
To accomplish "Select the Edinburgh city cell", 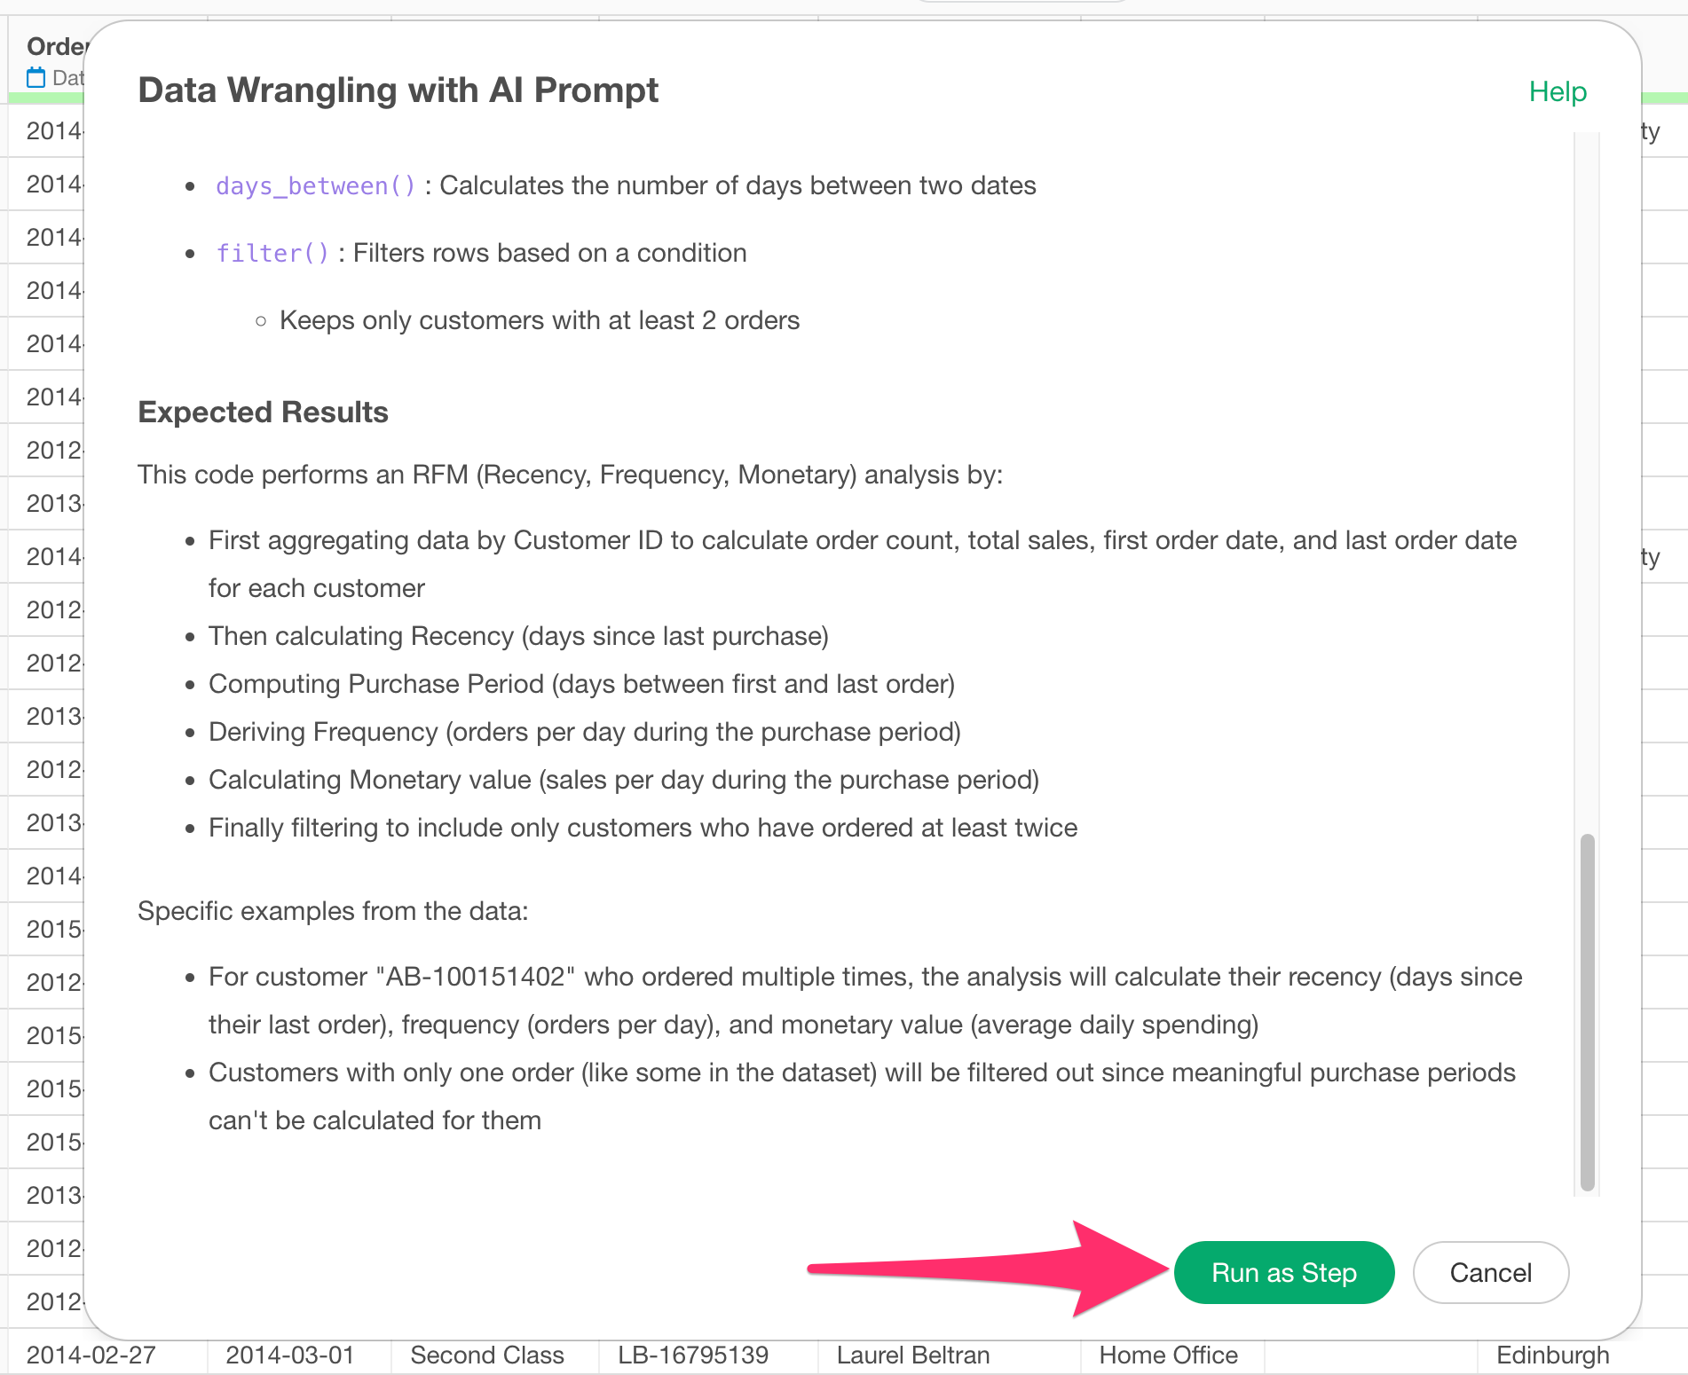I will point(1552,1355).
